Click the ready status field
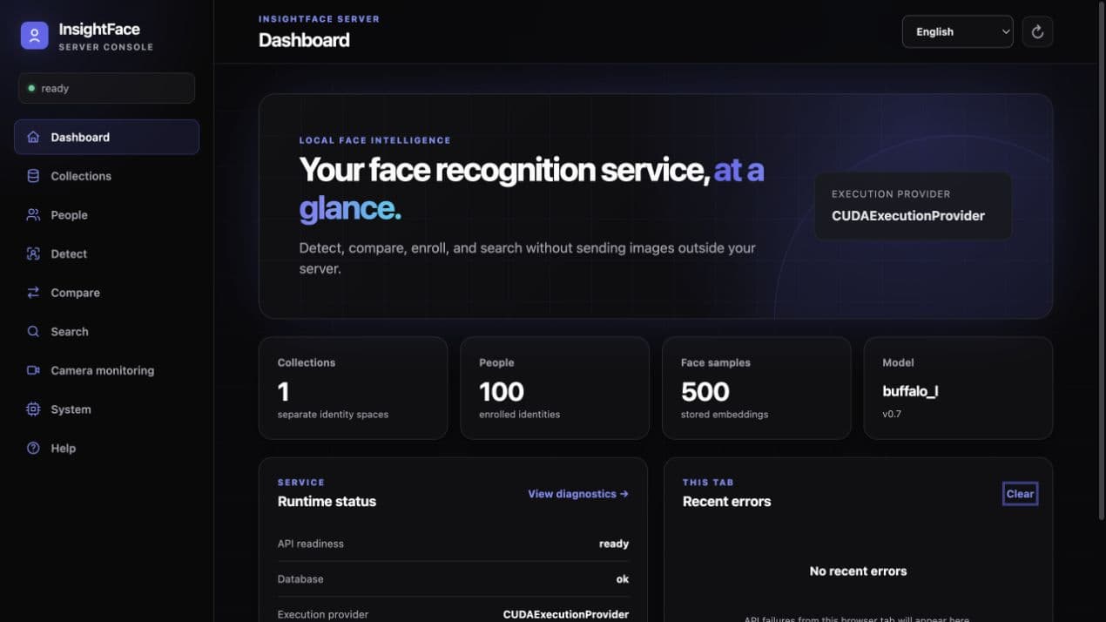 [106, 88]
